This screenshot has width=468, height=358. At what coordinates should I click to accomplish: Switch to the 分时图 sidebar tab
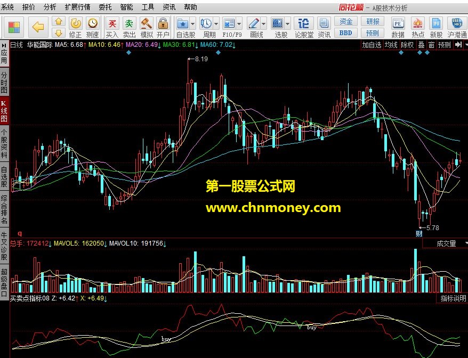point(4,83)
